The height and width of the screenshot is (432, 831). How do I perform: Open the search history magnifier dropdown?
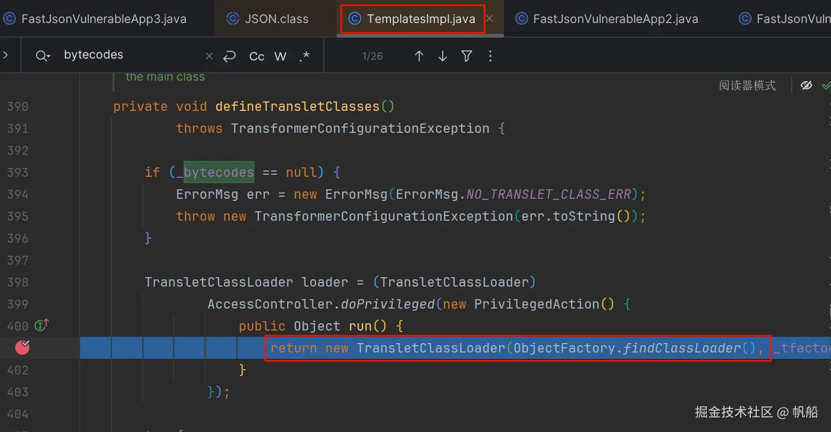43,55
